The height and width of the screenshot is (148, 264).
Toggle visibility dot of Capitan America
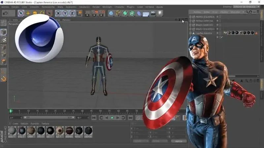point(217,33)
